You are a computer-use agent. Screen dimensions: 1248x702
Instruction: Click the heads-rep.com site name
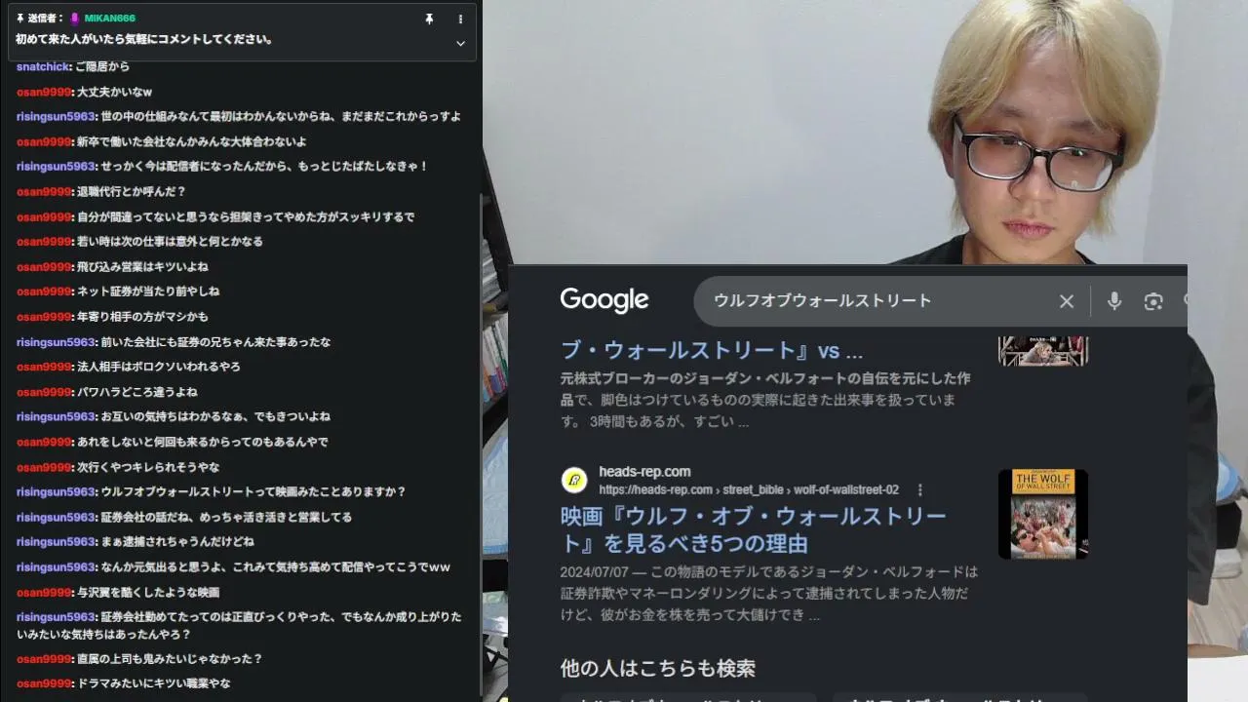pos(644,472)
